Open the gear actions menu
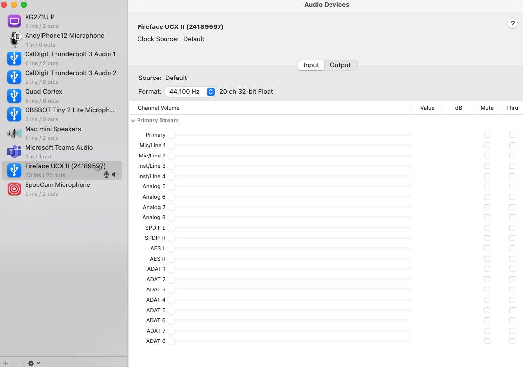The image size is (523, 367). 34,363
